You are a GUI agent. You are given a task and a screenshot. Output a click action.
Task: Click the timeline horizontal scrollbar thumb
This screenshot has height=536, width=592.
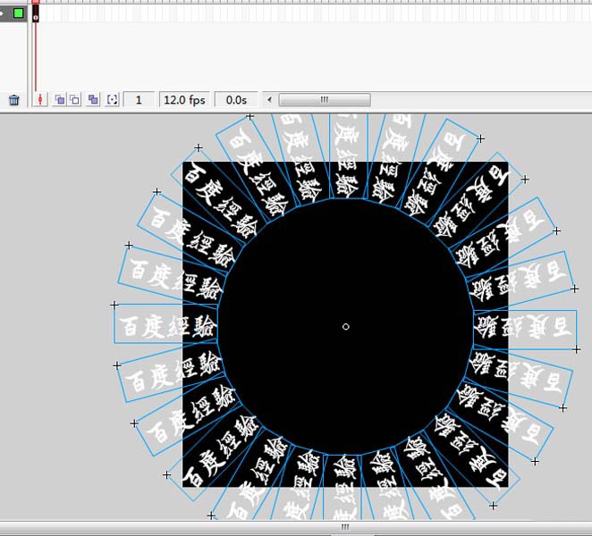(325, 100)
